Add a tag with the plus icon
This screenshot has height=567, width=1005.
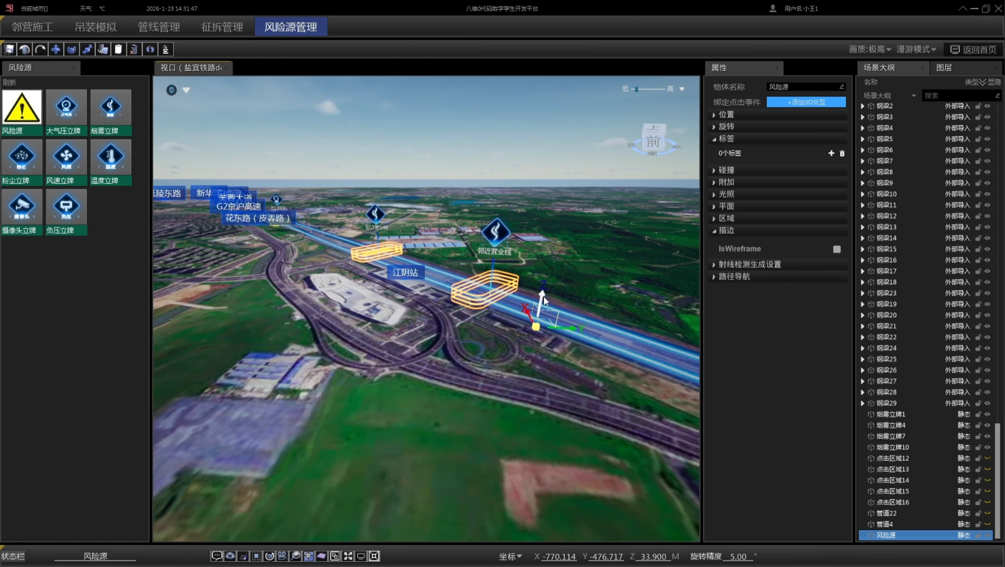pos(831,153)
